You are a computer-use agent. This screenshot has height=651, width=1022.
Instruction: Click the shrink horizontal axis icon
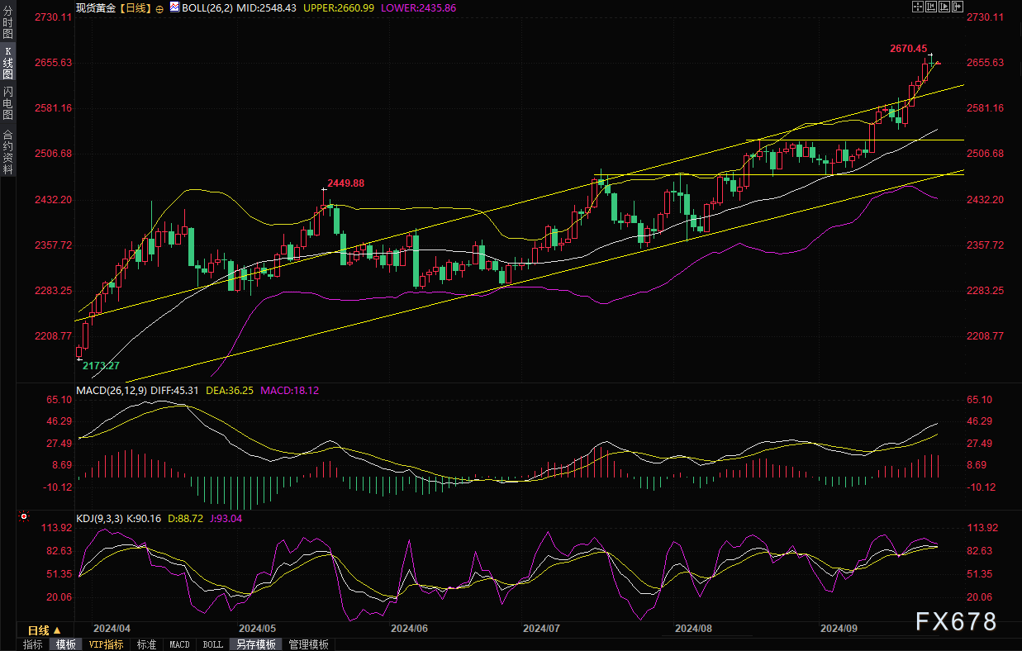931,7
